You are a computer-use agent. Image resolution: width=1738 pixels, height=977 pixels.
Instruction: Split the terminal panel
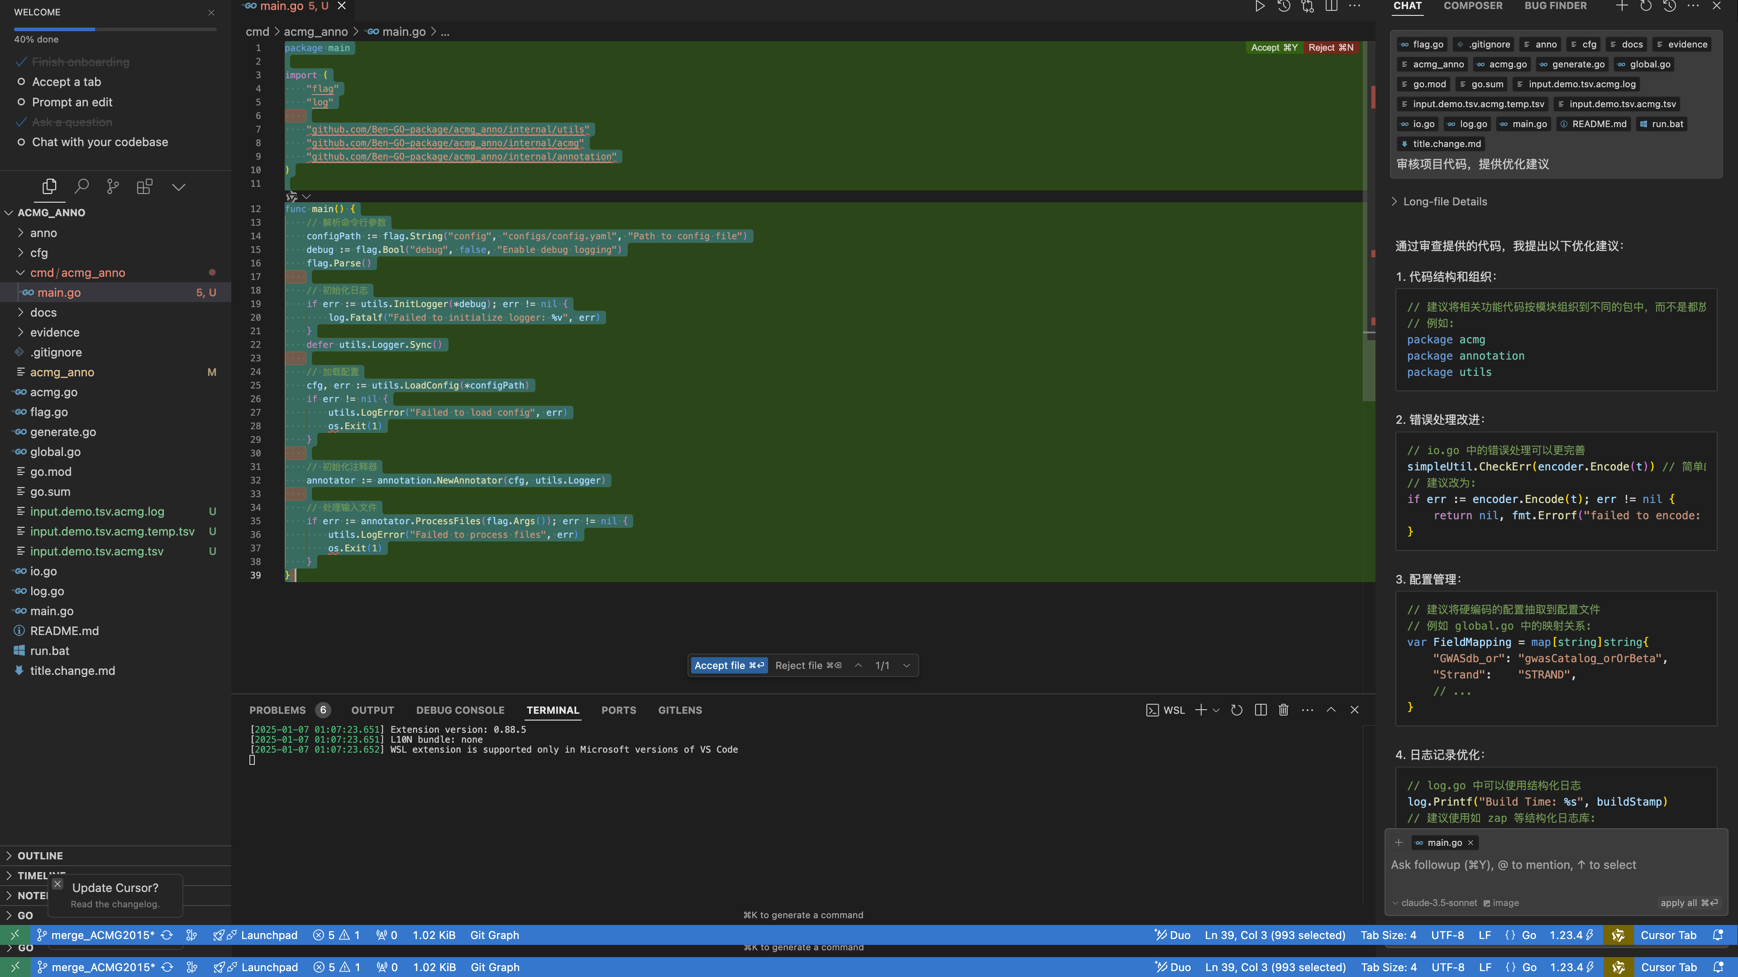point(1261,710)
